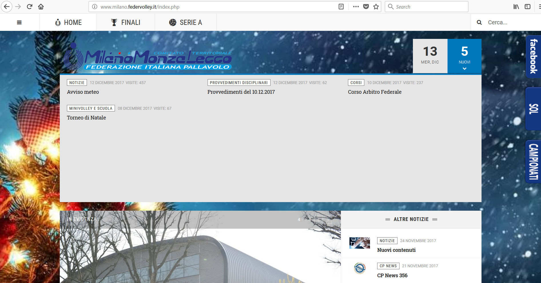This screenshot has height=283, width=541.
Task: Save page to Pocket icon
Action: click(x=366, y=7)
